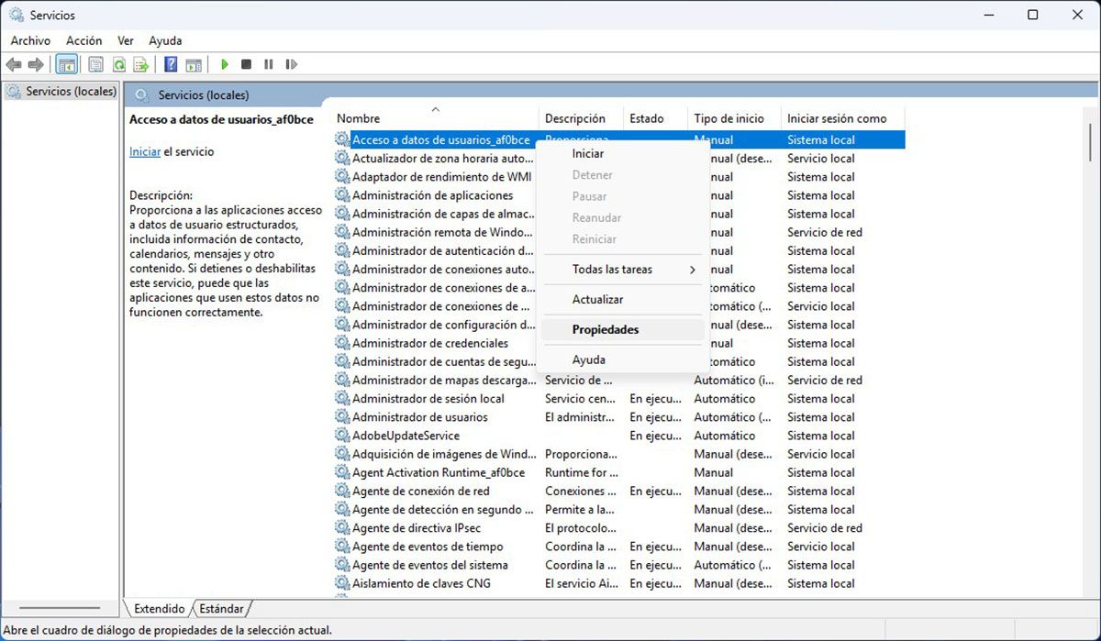Click the gear icon for Agente de directiva IPsec
The image size is (1101, 641).
[342, 528]
